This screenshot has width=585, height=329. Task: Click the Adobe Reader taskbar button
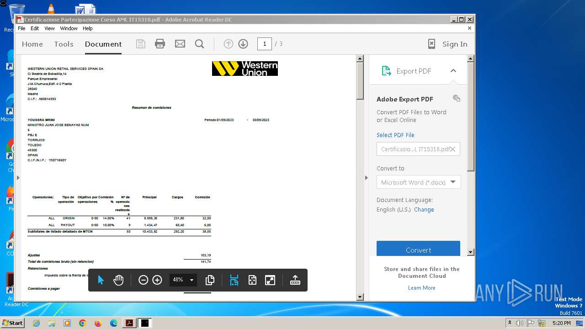[x=129, y=323]
